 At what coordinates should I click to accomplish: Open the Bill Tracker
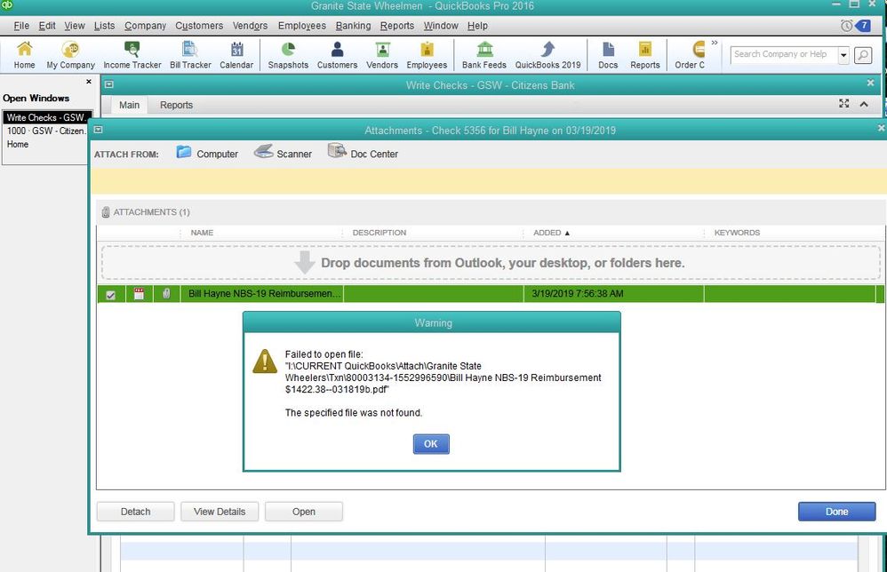(190, 55)
